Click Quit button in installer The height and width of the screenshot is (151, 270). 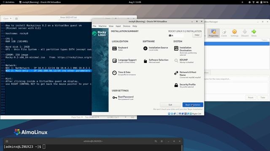pyautogui.click(x=170, y=104)
